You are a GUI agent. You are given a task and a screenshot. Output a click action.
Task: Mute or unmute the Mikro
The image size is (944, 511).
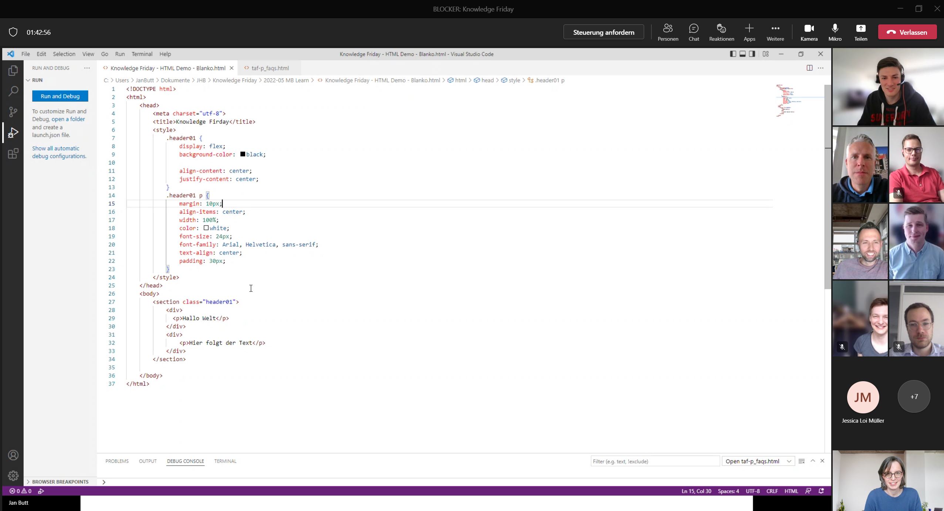(x=835, y=32)
